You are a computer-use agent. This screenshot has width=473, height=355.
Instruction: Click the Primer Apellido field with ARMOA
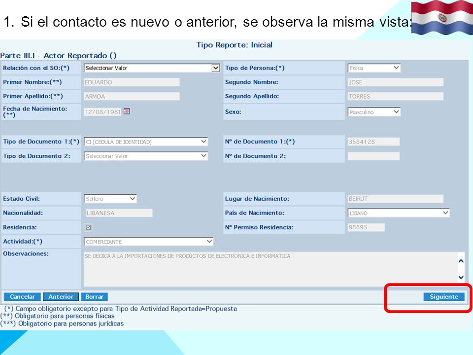[132, 96]
